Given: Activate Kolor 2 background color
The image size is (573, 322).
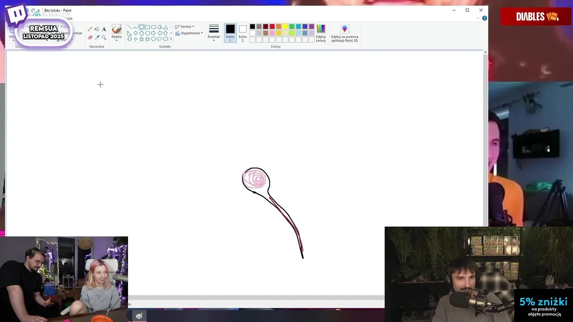Looking at the screenshot, I should [243, 33].
